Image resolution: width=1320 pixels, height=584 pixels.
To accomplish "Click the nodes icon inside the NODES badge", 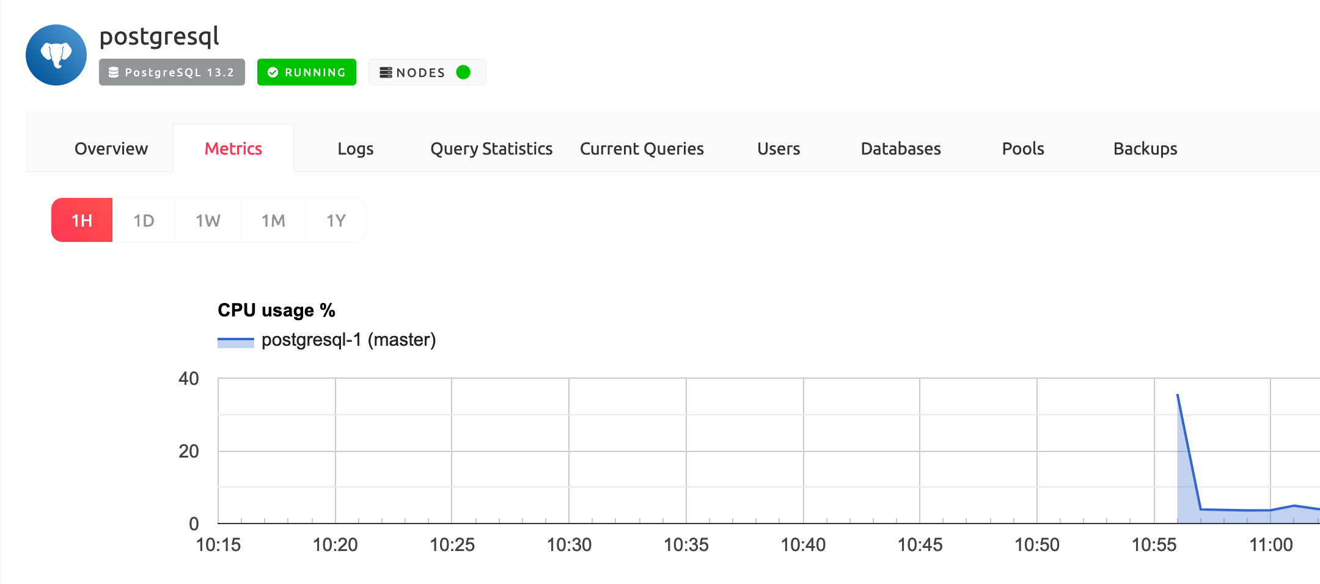I will [x=386, y=72].
